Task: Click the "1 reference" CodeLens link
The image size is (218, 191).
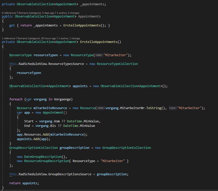Action: (8, 38)
